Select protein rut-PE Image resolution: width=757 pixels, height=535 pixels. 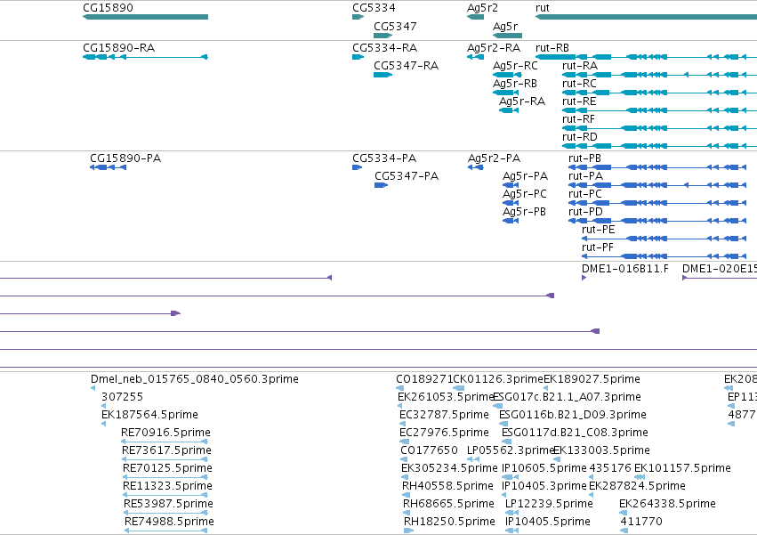pyautogui.click(x=598, y=230)
